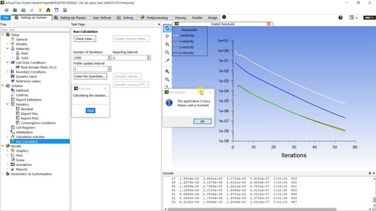This screenshot has width=376, height=211.
Task: Adjust Number of Iterations spinner arrows
Action: click(109, 57)
